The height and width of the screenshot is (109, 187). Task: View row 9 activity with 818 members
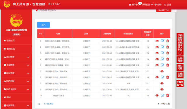pyautogui.click(x=162, y=89)
